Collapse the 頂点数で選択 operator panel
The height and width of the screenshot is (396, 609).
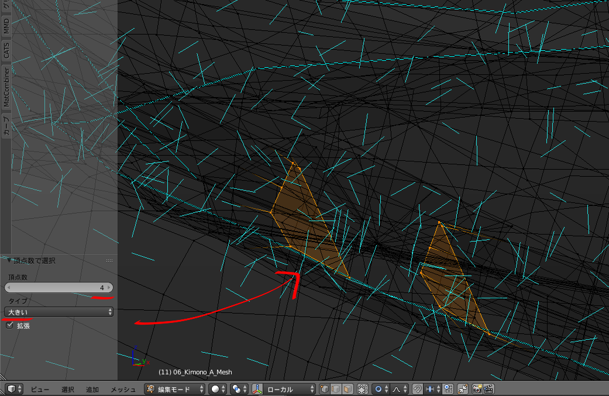[9, 261]
